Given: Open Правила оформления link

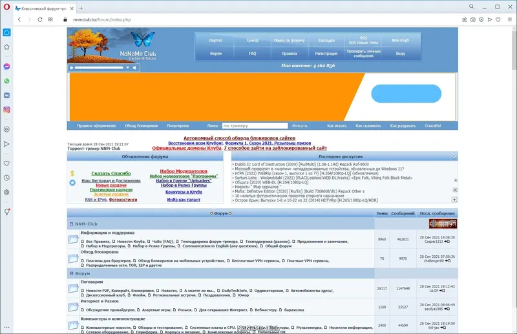Looking at the screenshot, I should (x=96, y=125).
